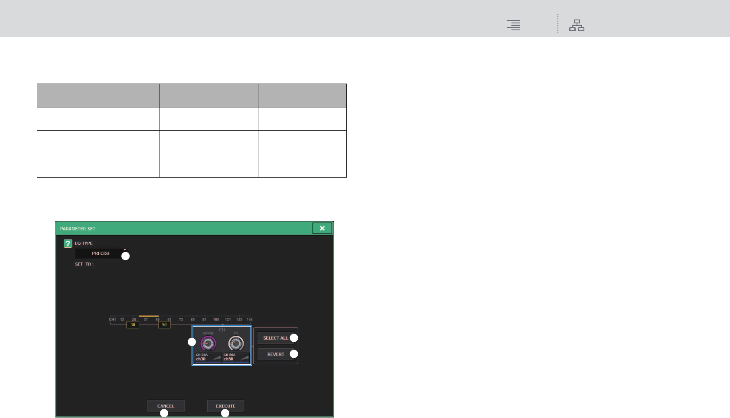Click the PARAMETER SET title text

point(78,229)
